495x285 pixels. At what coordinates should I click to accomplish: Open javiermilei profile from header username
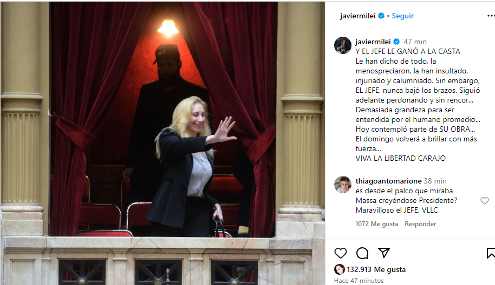point(357,16)
